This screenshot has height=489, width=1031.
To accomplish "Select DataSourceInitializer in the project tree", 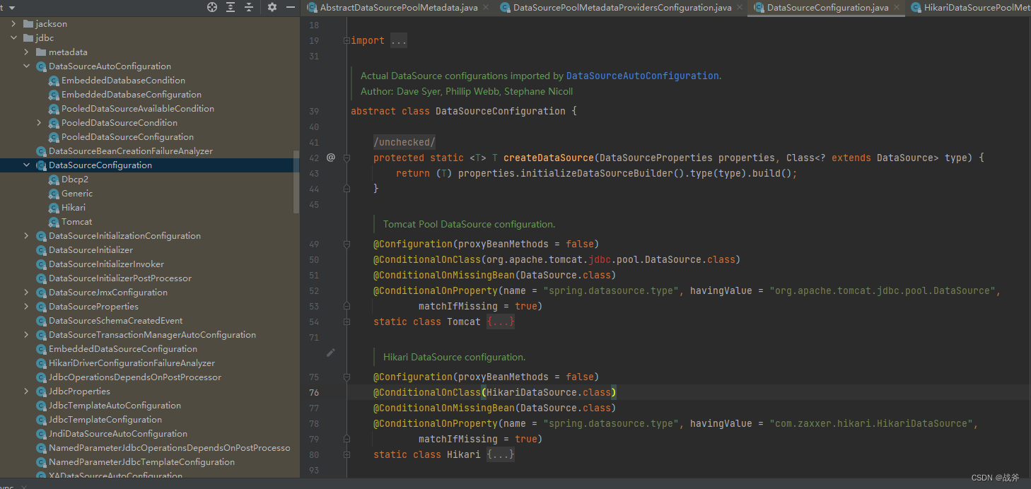I will [91, 249].
